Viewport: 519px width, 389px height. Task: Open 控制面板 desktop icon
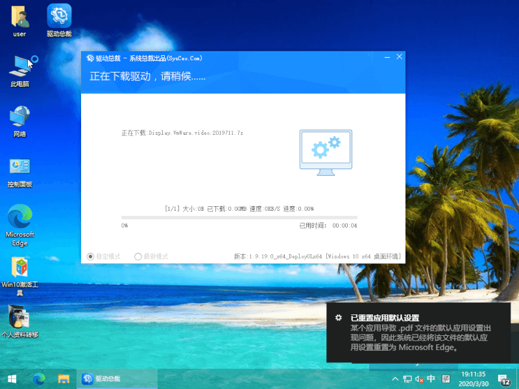[20, 172]
